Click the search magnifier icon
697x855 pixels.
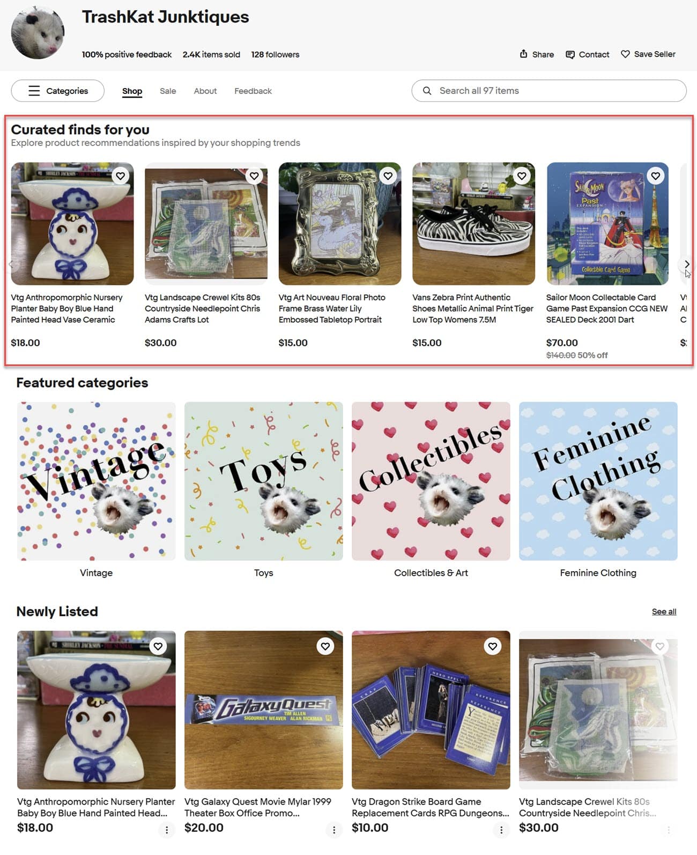[427, 91]
